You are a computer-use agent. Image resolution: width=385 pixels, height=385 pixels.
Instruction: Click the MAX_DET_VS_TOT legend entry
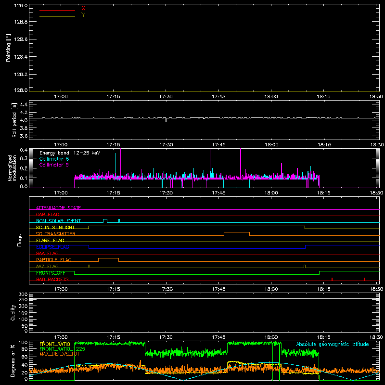[x=59, y=354]
